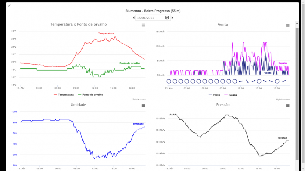
Task: Click the scroll up arrow of scrollbar
Action: (x=297, y=23)
